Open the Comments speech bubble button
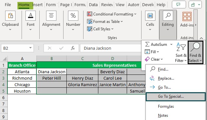207x120 pixels. click(x=179, y=5)
